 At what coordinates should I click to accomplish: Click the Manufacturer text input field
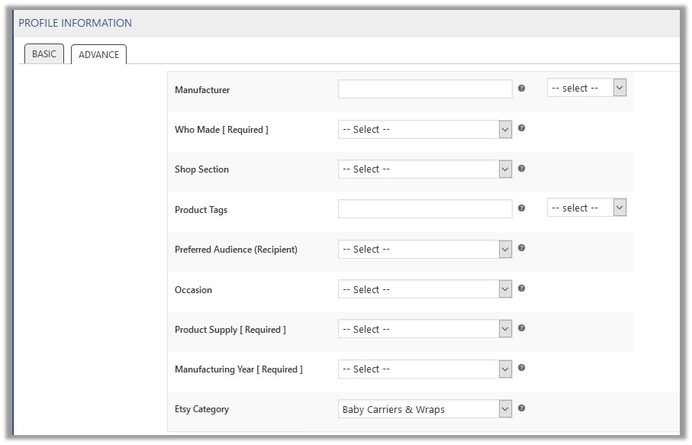(425, 89)
